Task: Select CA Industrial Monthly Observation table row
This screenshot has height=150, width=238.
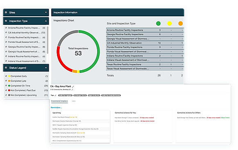Action: click(x=145, y=43)
